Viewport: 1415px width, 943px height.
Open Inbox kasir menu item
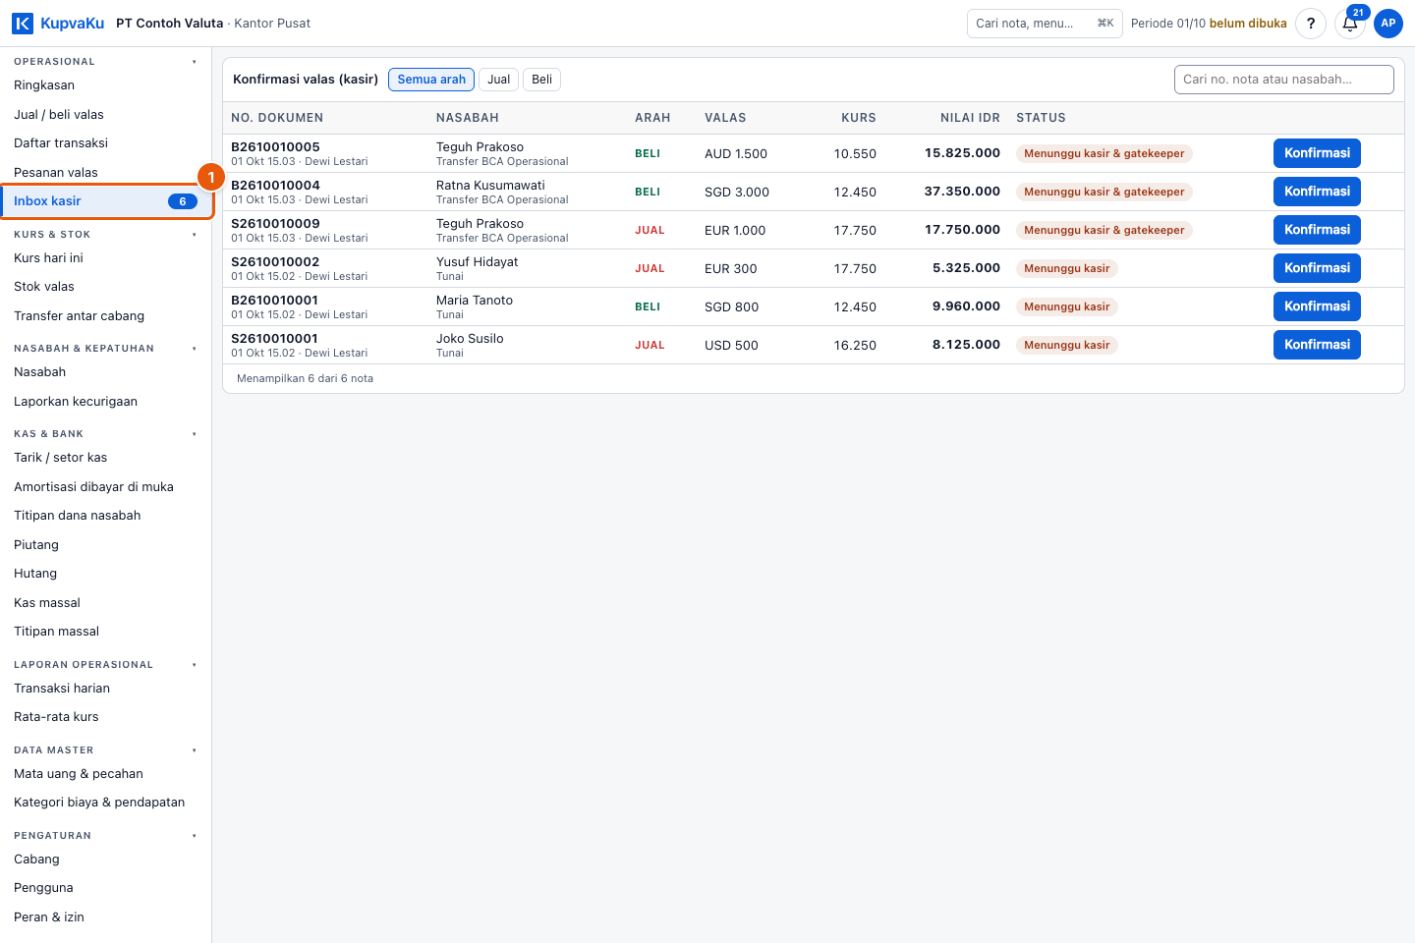pos(105,201)
